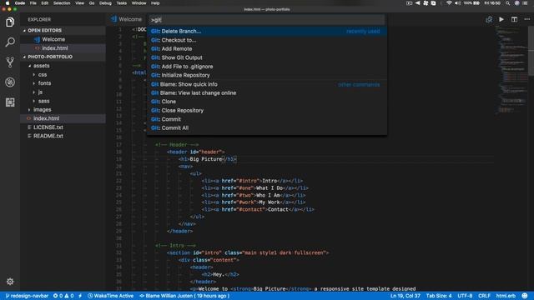Open the Extensions view icon
The image size is (534, 300).
pos(10,102)
